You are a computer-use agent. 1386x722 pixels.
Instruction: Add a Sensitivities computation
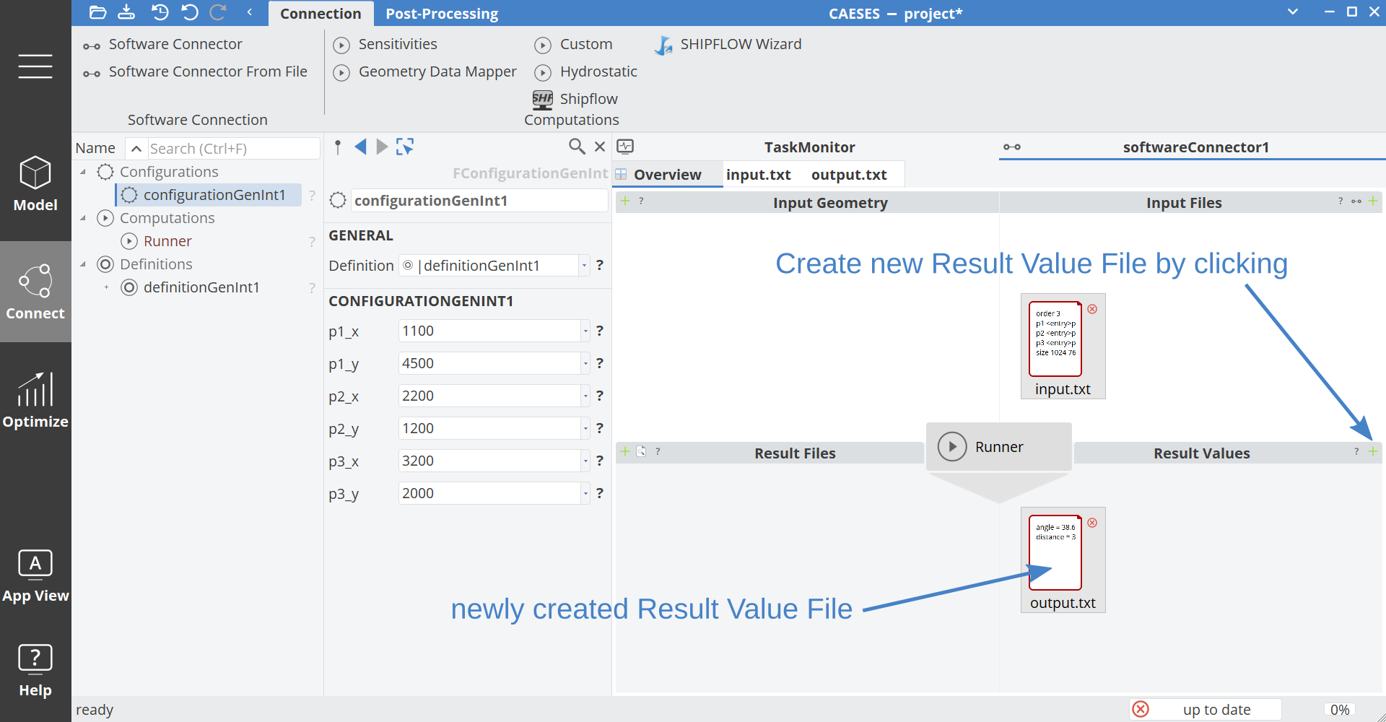[x=385, y=45]
